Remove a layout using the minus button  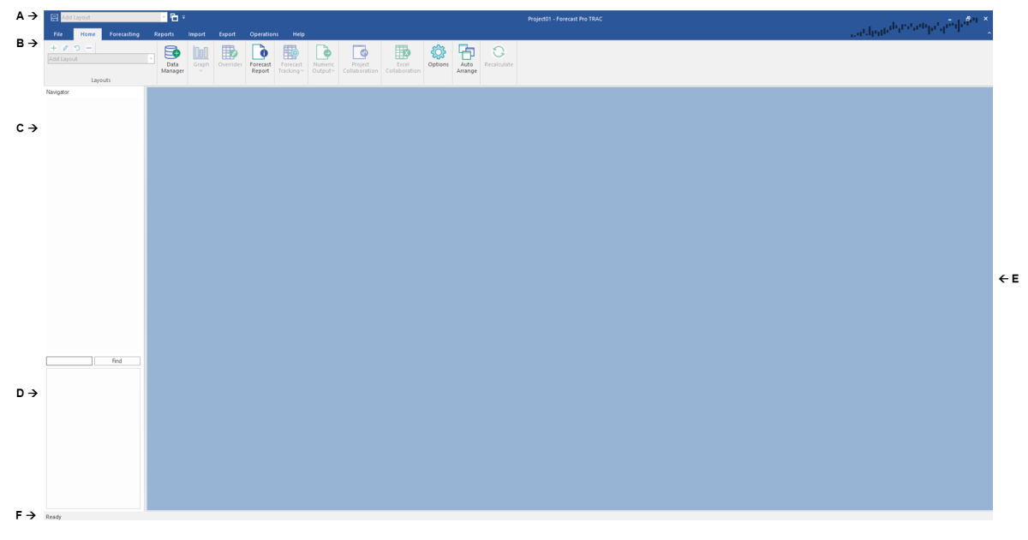pyautogui.click(x=88, y=48)
